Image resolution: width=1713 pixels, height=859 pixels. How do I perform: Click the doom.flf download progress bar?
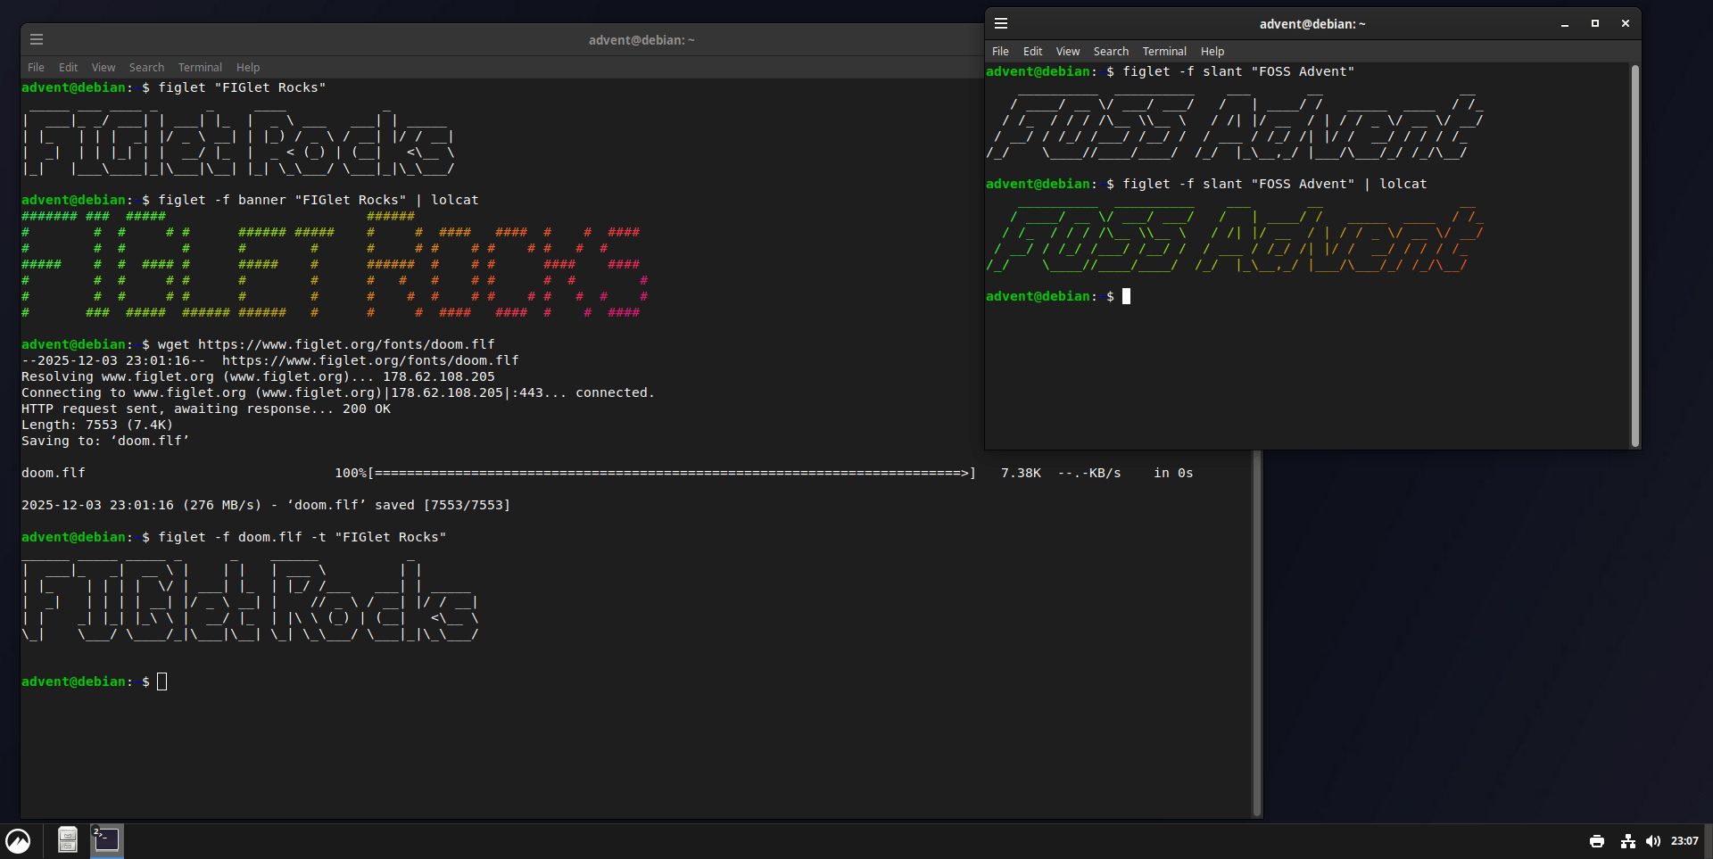coord(673,473)
